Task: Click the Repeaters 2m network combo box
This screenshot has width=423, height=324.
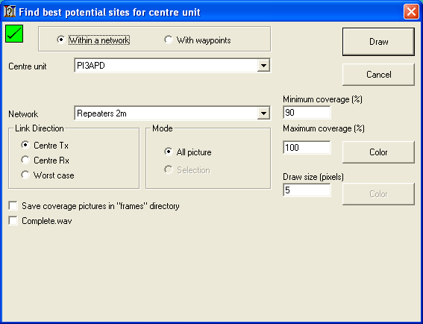Action: 172,113
